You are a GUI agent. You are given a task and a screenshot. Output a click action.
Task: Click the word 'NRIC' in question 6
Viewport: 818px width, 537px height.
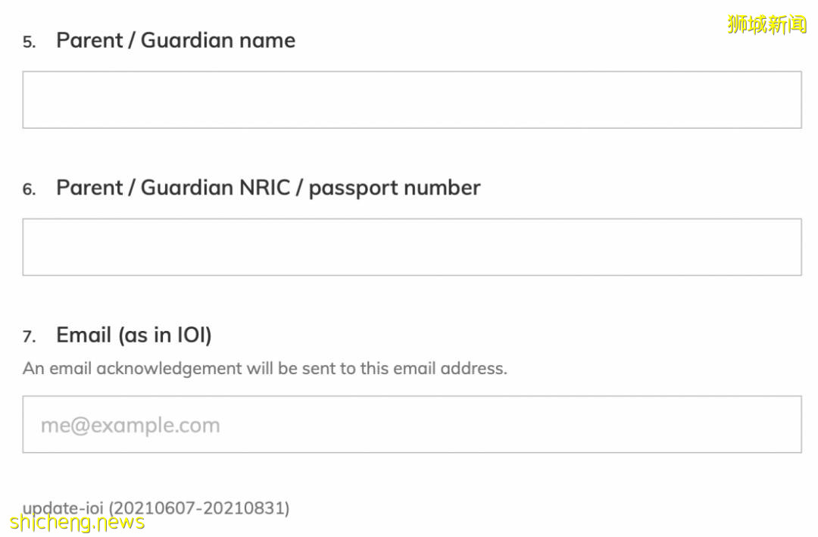click(266, 188)
